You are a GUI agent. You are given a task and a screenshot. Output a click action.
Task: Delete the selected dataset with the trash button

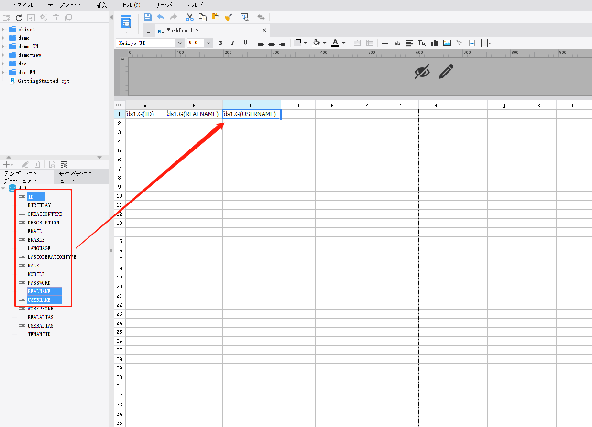[x=37, y=164]
